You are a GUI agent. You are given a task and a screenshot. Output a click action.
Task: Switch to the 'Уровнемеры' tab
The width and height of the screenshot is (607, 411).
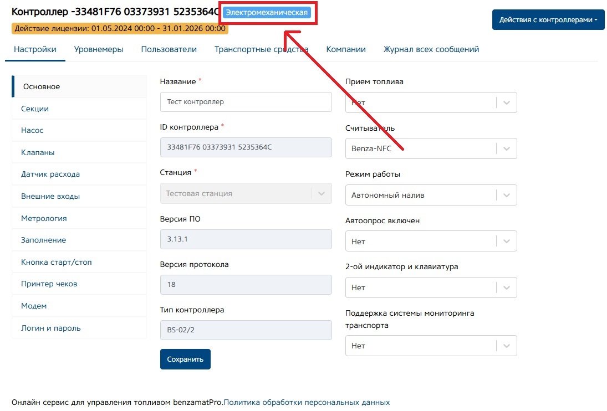pos(99,49)
